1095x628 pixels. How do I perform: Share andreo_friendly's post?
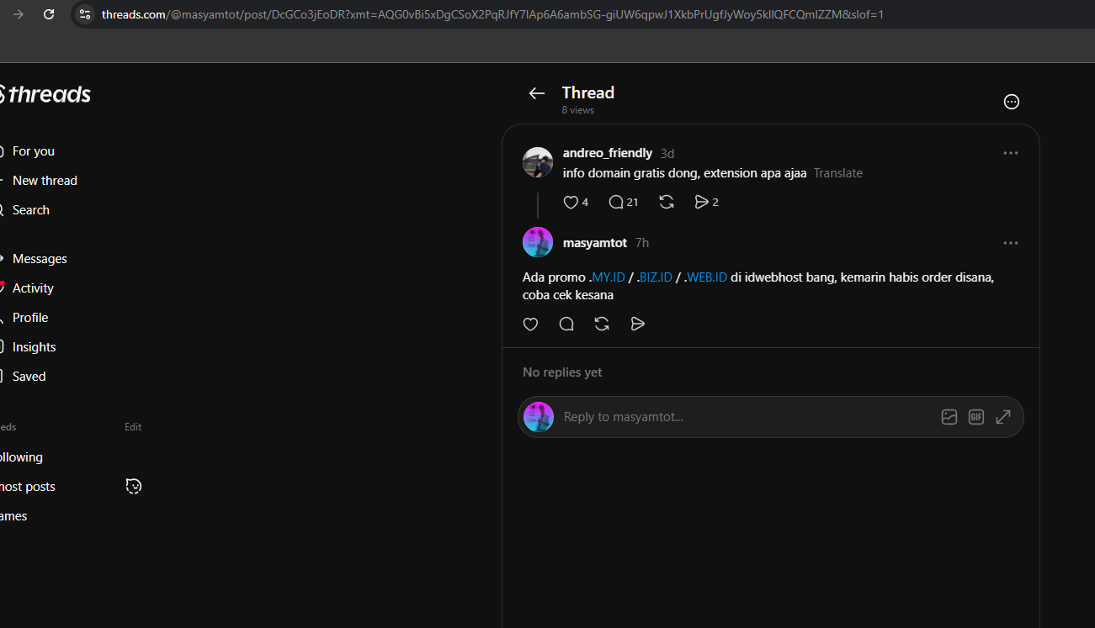coord(702,202)
